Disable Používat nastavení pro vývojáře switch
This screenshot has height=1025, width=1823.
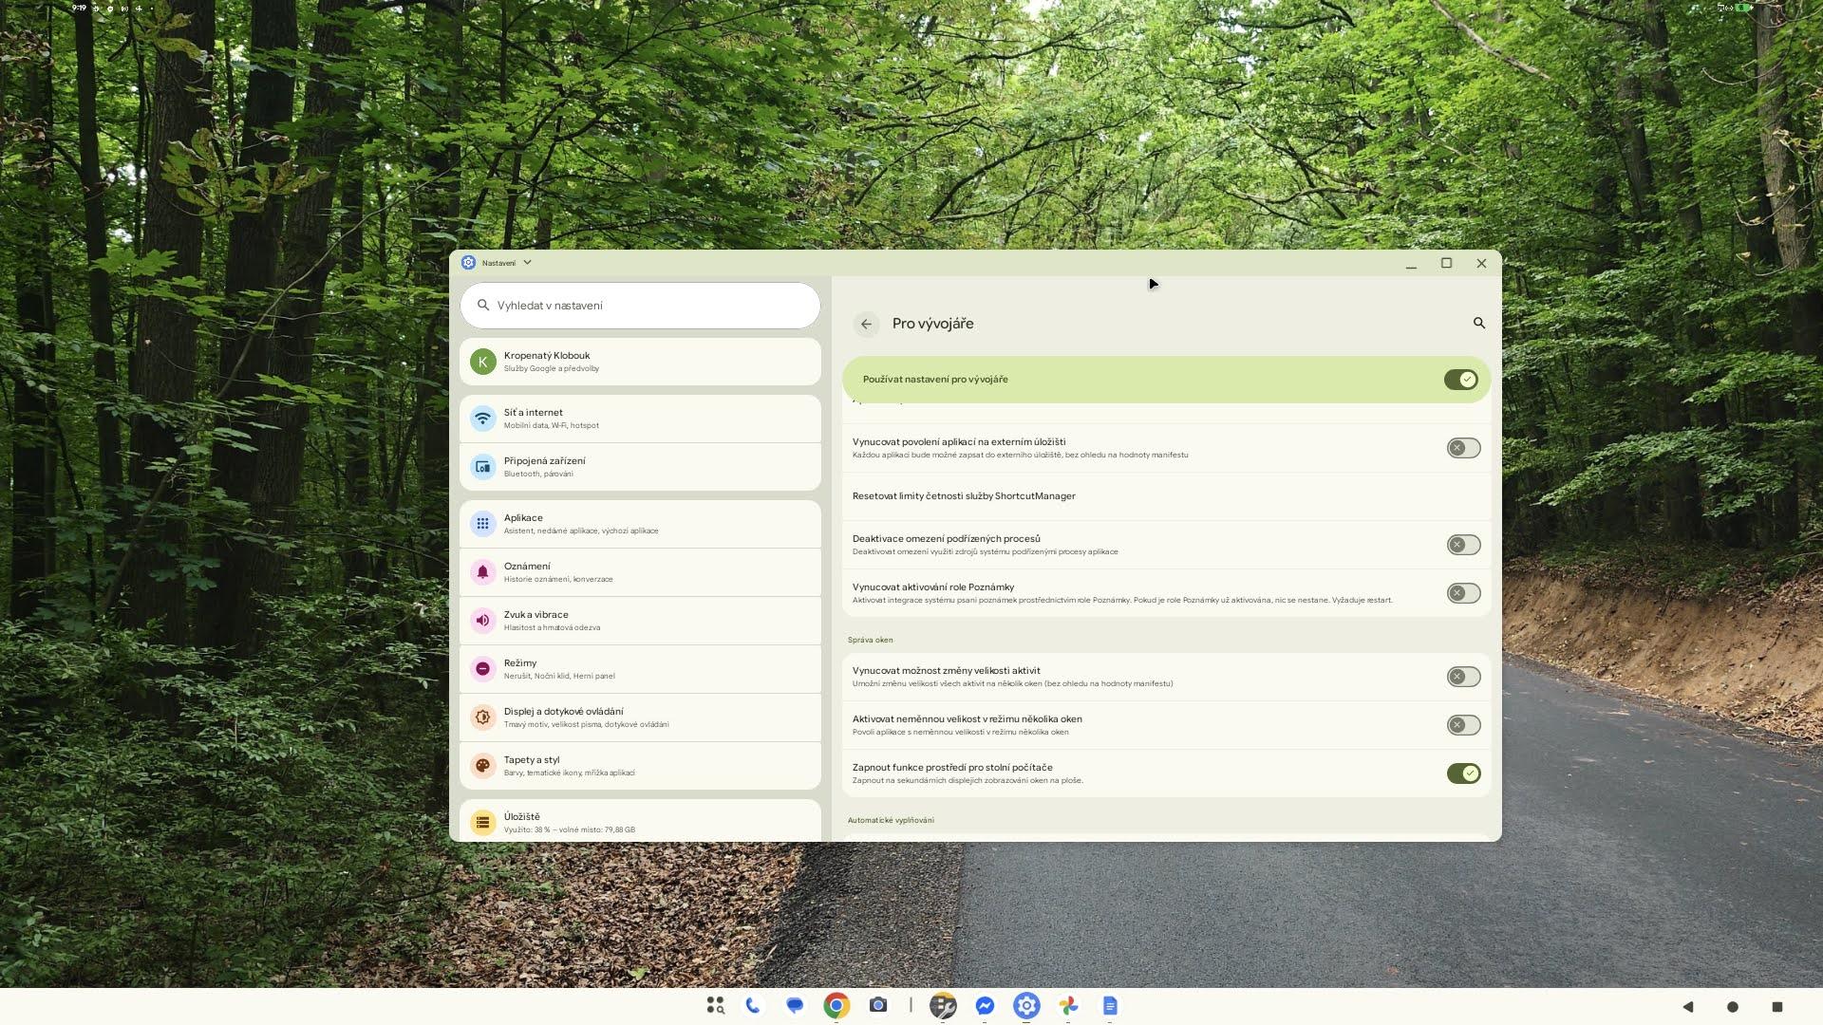1461,380
